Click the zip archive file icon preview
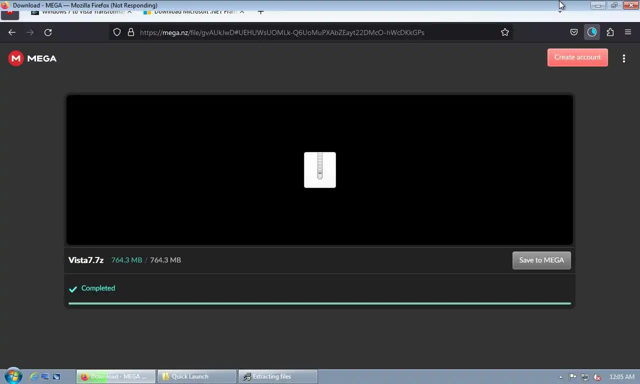This screenshot has width=640, height=384. pyautogui.click(x=320, y=170)
